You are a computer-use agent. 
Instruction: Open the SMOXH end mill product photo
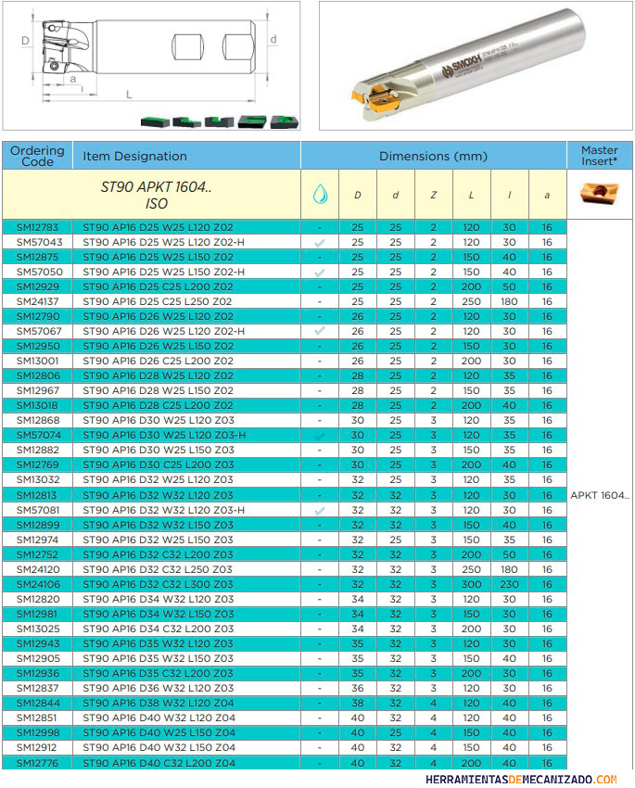tap(476, 65)
